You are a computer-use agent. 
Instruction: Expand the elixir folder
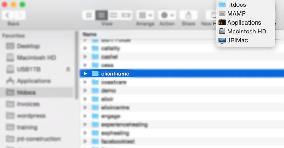point(85,99)
